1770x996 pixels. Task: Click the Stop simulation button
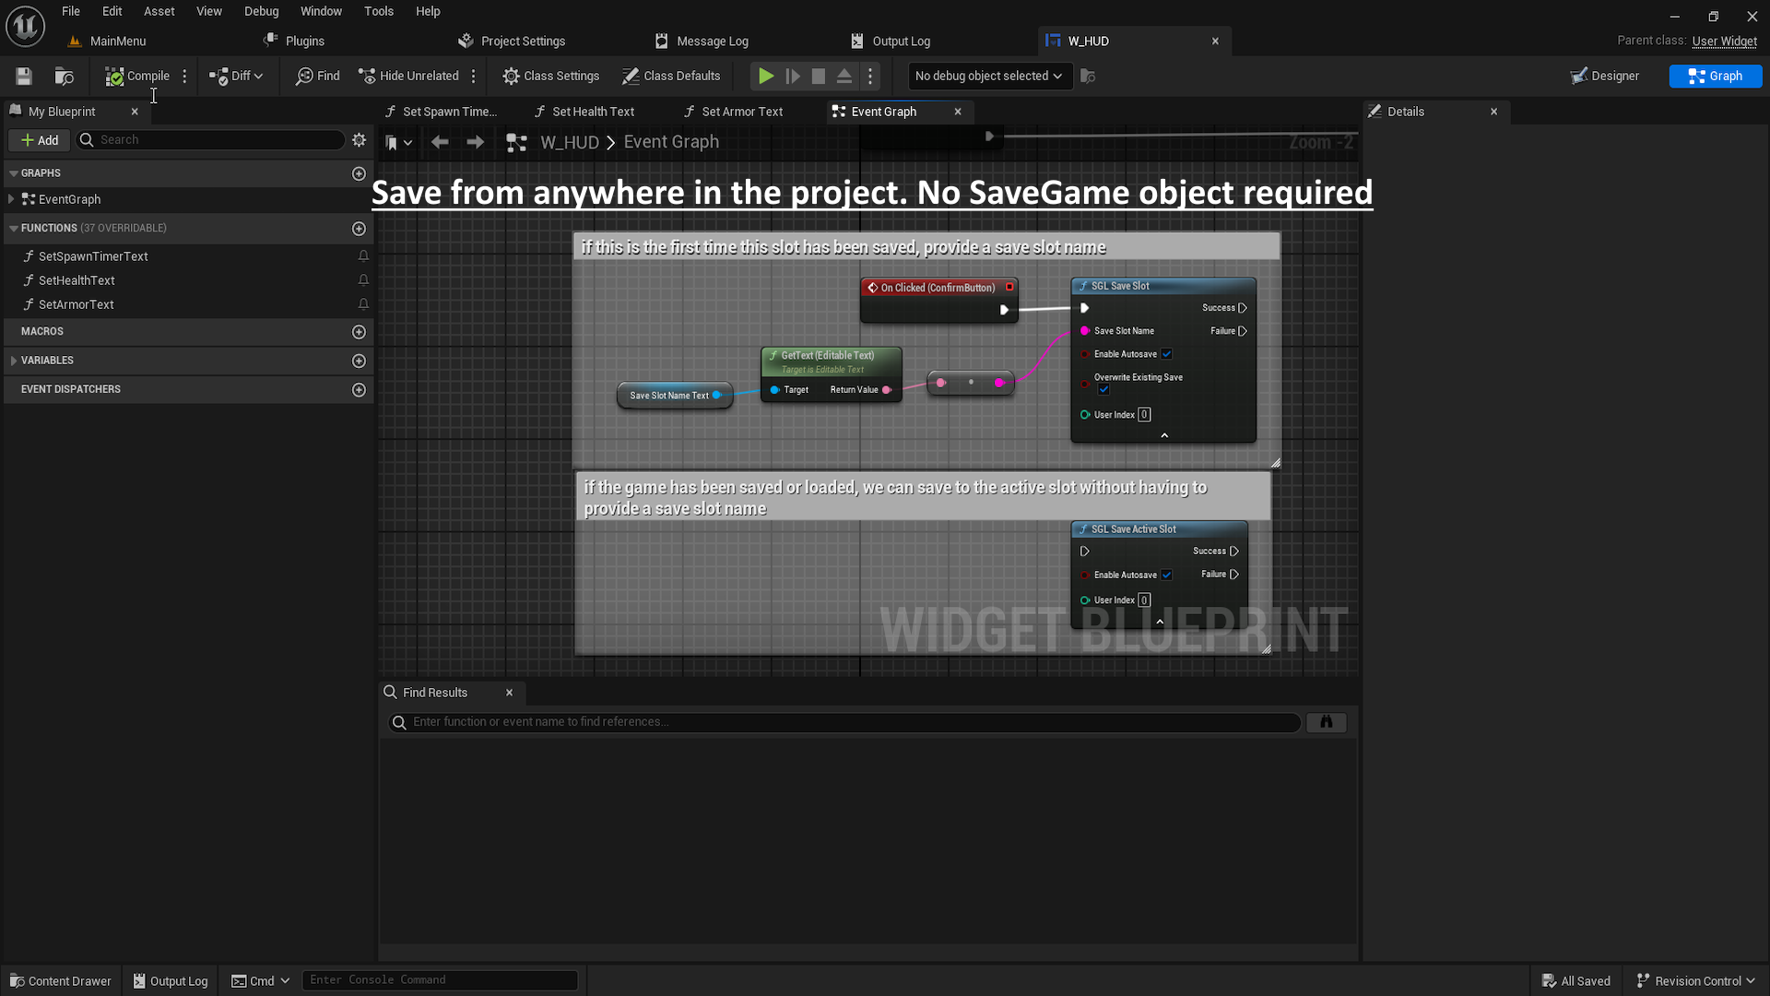pos(818,77)
